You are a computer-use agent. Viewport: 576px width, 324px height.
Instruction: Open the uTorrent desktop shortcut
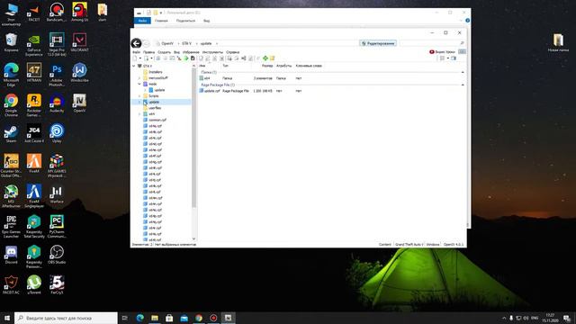pyautogui.click(x=34, y=284)
